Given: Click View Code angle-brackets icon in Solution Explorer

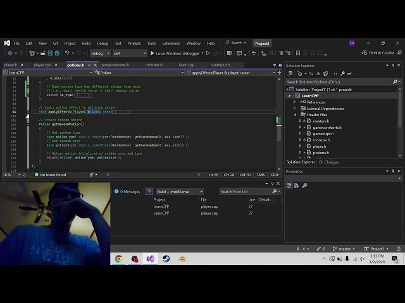Looking at the screenshot, I should (x=335, y=74).
